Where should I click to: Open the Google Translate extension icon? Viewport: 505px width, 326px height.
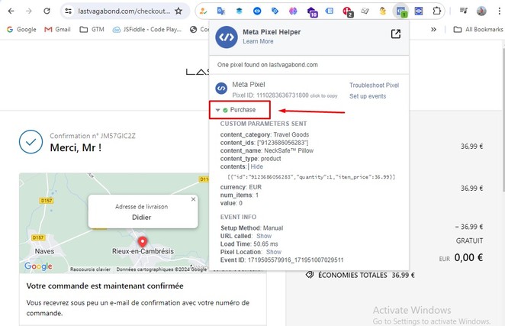coord(221,11)
